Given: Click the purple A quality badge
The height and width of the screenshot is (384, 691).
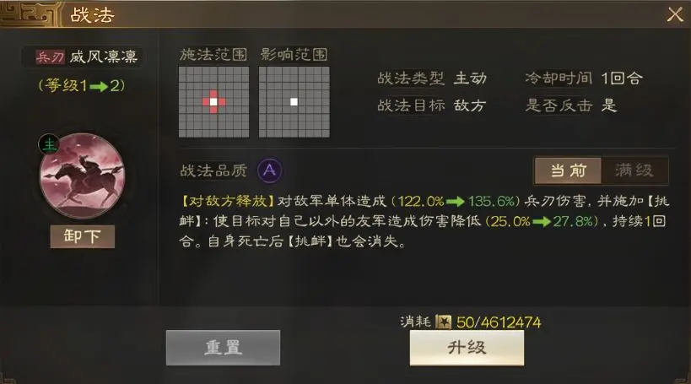Looking at the screenshot, I should pyautogui.click(x=270, y=170).
